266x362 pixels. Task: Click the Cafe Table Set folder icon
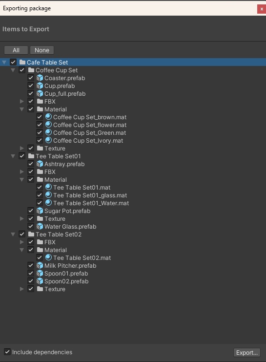[x=22, y=62]
